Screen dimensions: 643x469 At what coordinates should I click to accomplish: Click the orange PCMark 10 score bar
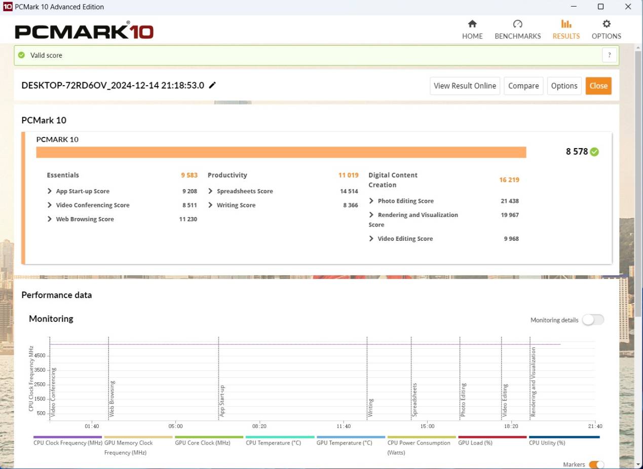[281, 152]
